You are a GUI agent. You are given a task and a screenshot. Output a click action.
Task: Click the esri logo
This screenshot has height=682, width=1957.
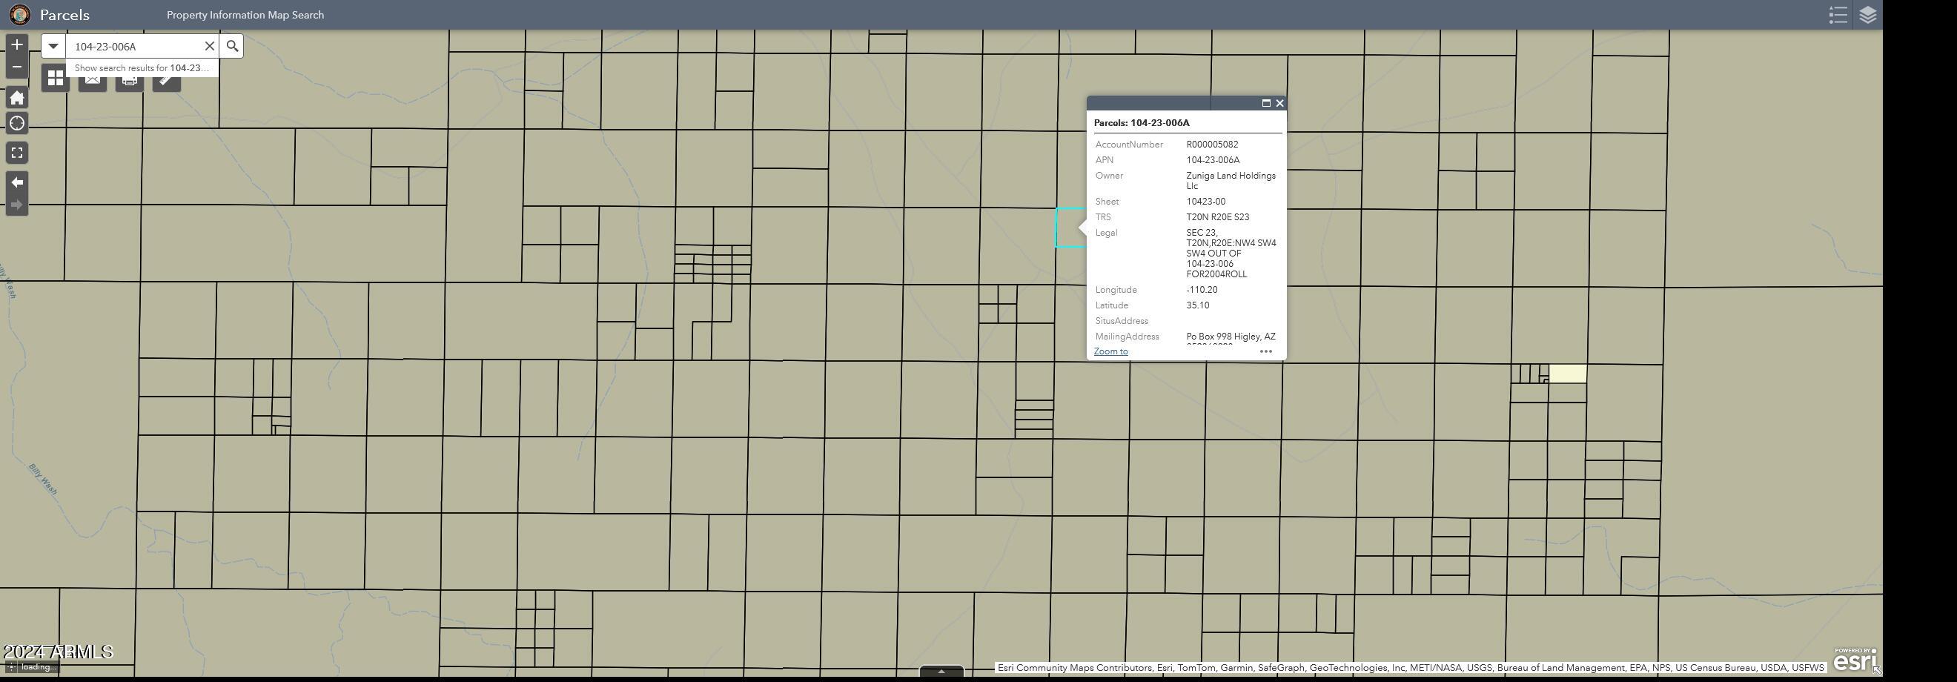[1855, 660]
